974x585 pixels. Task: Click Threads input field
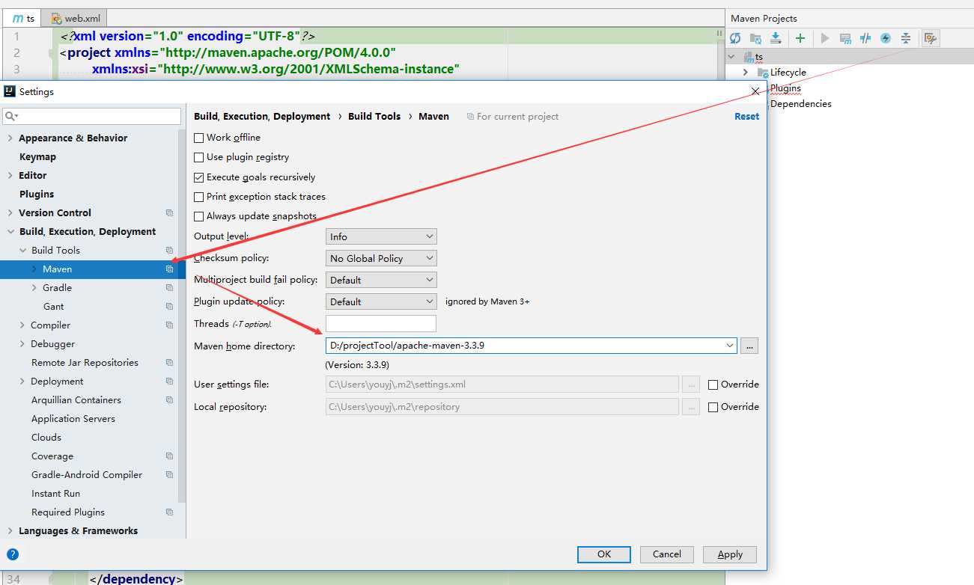pyautogui.click(x=381, y=323)
